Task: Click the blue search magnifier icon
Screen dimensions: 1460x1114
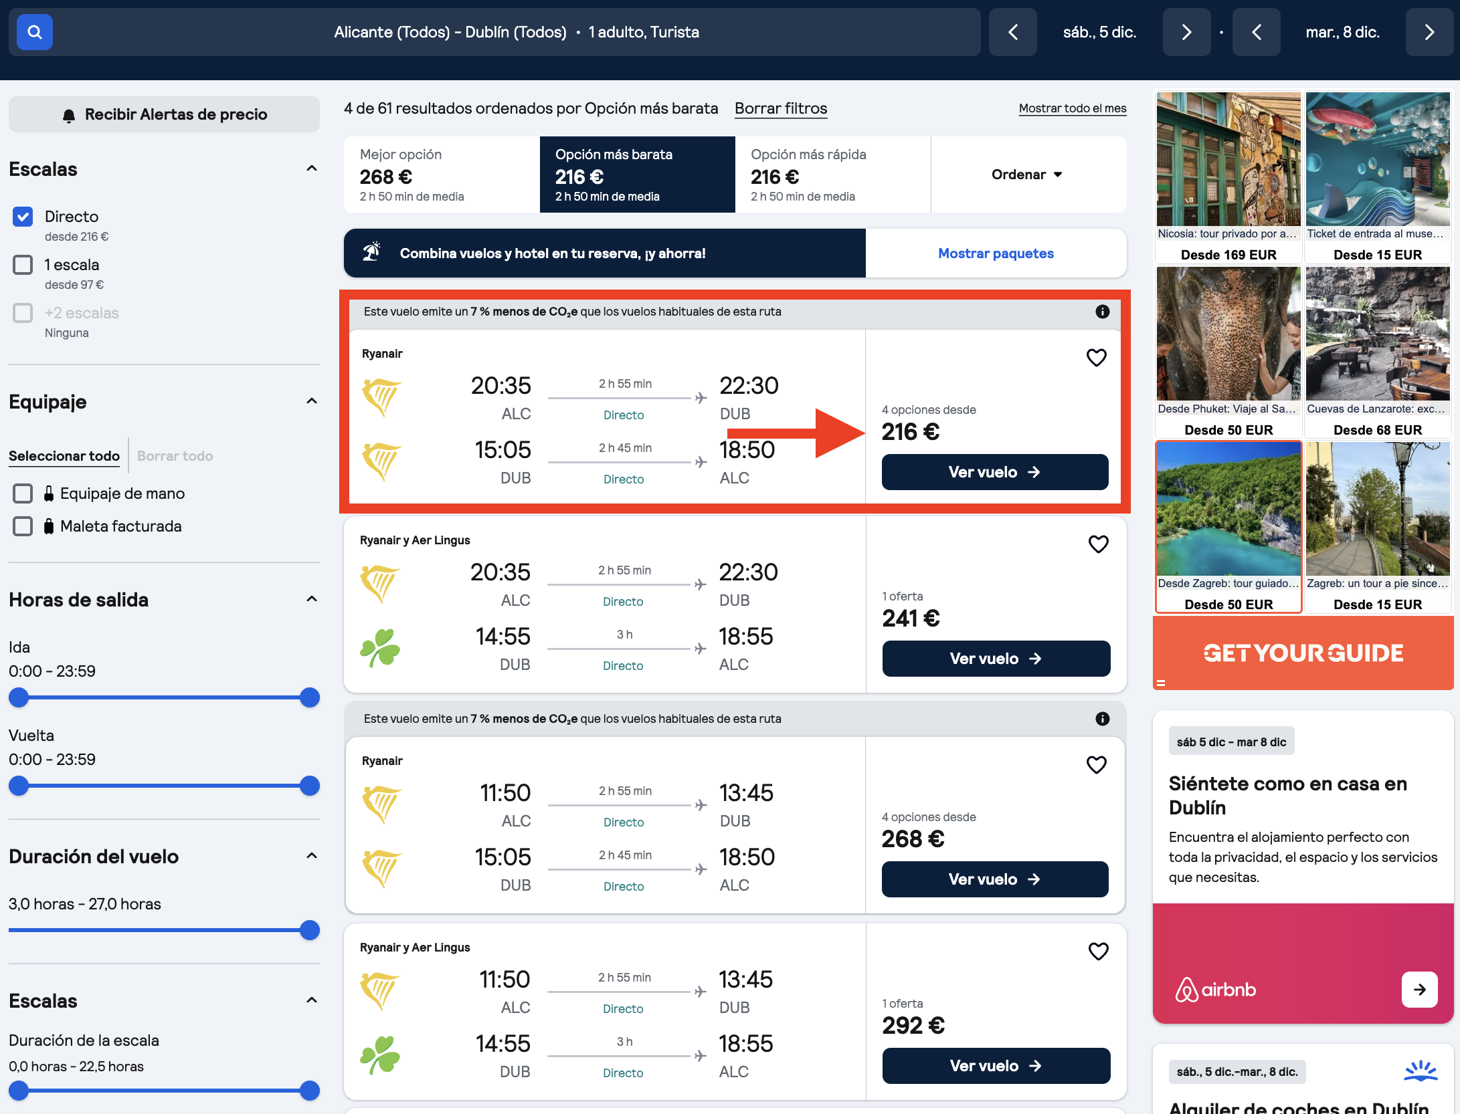Action: [x=35, y=32]
